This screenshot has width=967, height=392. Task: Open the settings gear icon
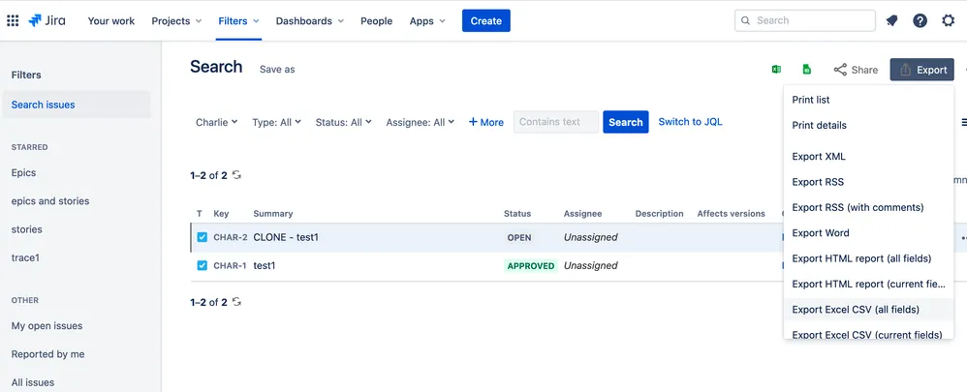click(949, 20)
